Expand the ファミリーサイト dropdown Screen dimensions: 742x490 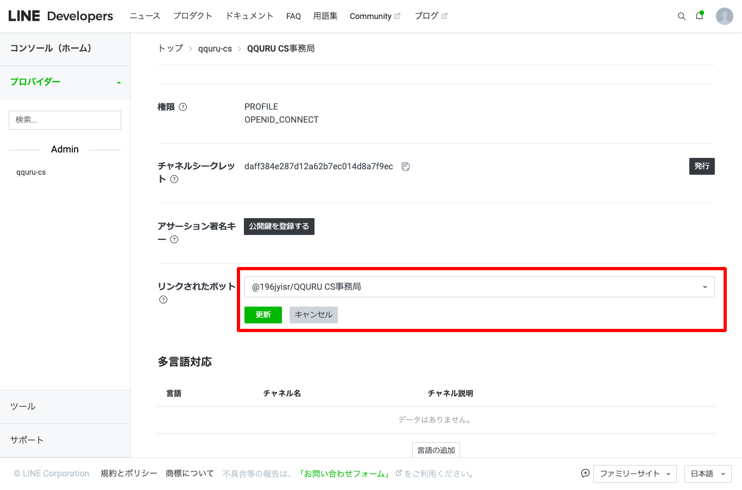[634, 474]
